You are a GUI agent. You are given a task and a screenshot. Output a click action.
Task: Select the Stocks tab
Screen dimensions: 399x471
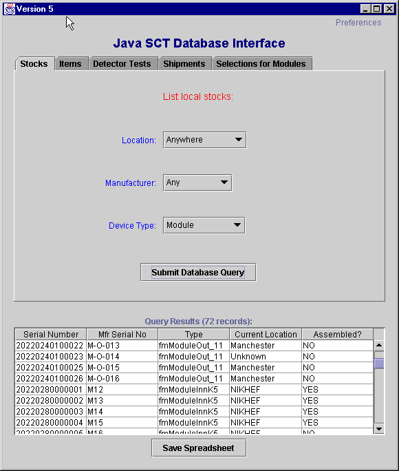point(34,63)
